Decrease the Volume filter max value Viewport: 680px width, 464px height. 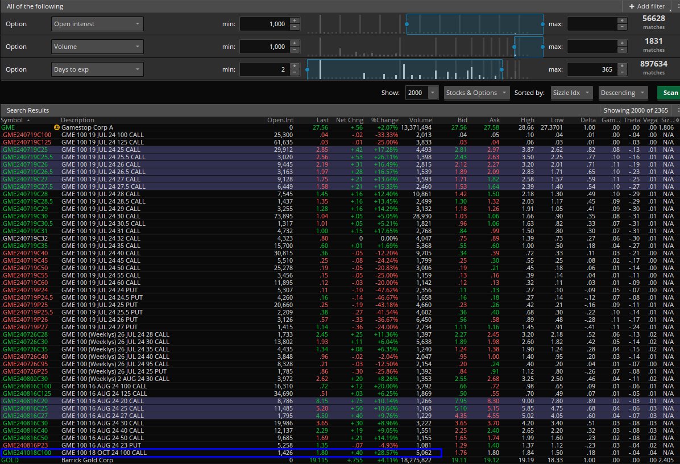tap(623, 49)
